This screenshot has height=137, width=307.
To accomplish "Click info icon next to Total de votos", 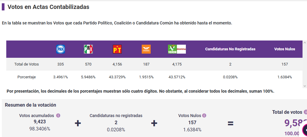I will point(305,112).
